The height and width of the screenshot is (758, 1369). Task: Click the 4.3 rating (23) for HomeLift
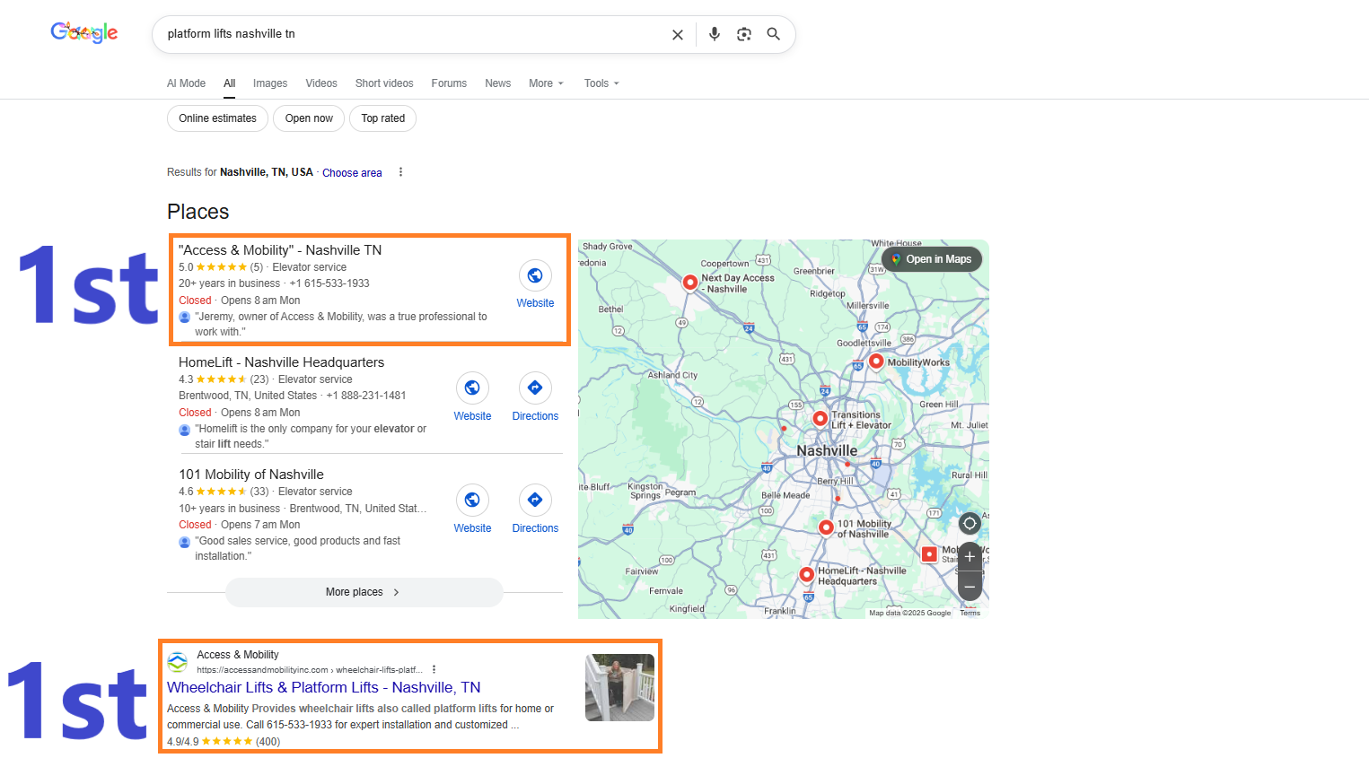click(x=224, y=379)
